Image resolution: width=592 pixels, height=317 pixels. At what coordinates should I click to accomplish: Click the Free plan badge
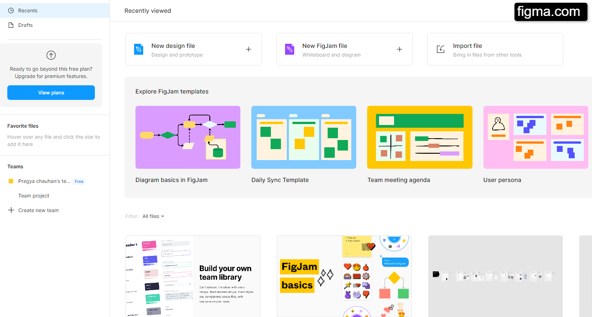click(x=79, y=182)
